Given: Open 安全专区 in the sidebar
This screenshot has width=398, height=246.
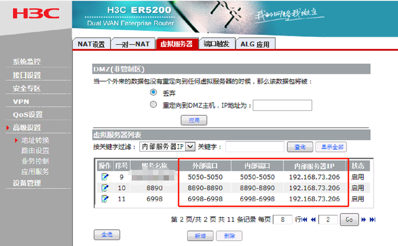Looking at the screenshot, I should tap(27, 88).
